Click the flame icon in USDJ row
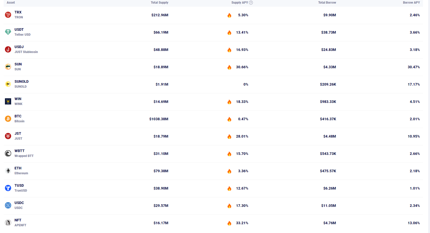The width and height of the screenshot is (430, 233). [229, 50]
